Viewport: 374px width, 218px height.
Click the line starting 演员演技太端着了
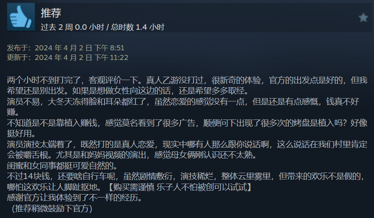[187, 144]
